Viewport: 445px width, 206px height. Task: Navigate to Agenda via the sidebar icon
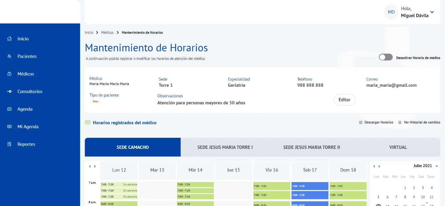point(25,109)
